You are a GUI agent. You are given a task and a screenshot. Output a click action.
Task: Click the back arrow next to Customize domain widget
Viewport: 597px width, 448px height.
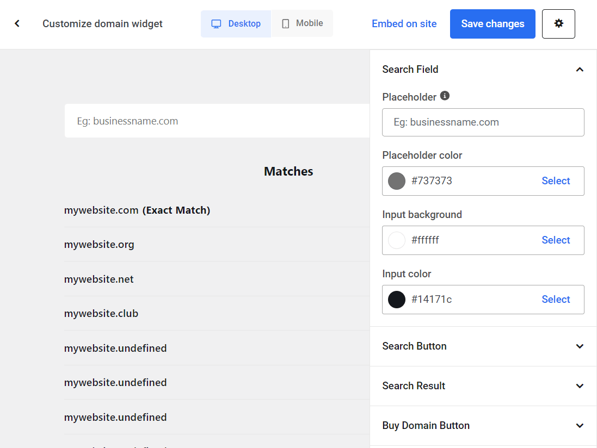pos(17,23)
